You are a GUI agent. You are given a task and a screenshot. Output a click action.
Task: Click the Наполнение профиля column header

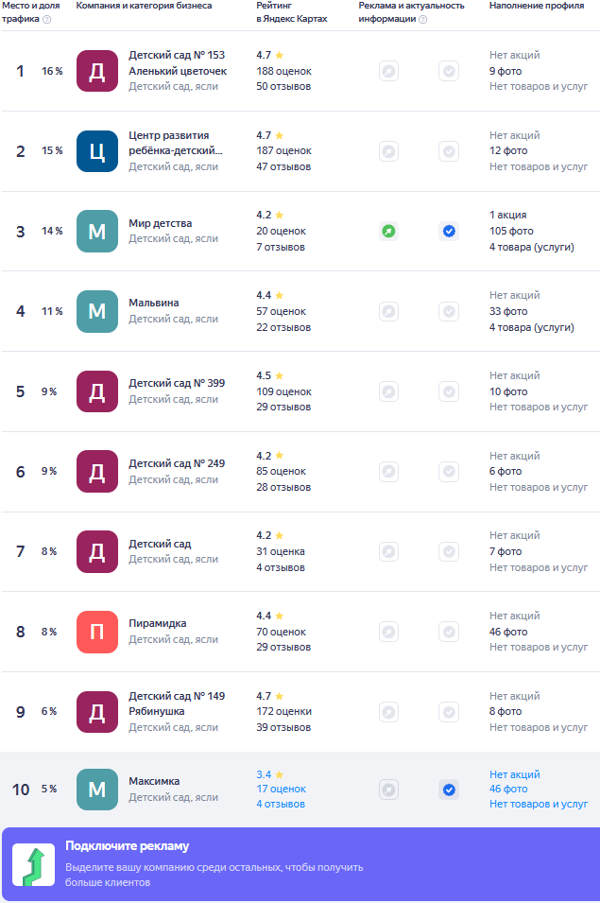(x=537, y=6)
